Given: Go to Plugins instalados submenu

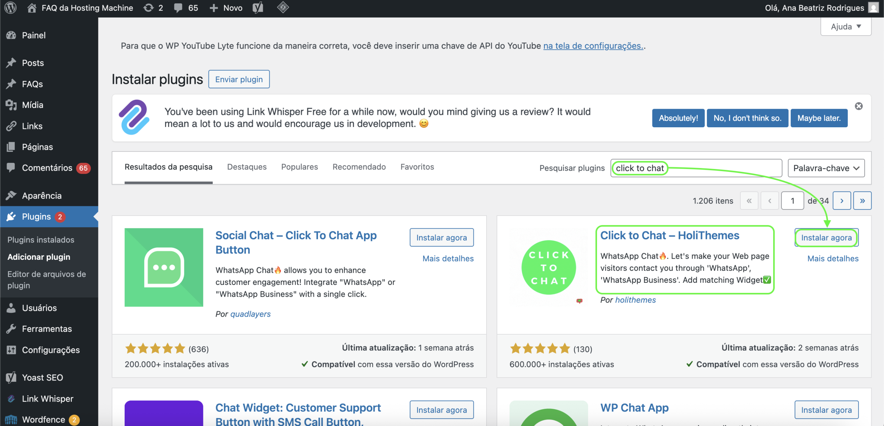Looking at the screenshot, I should [41, 240].
